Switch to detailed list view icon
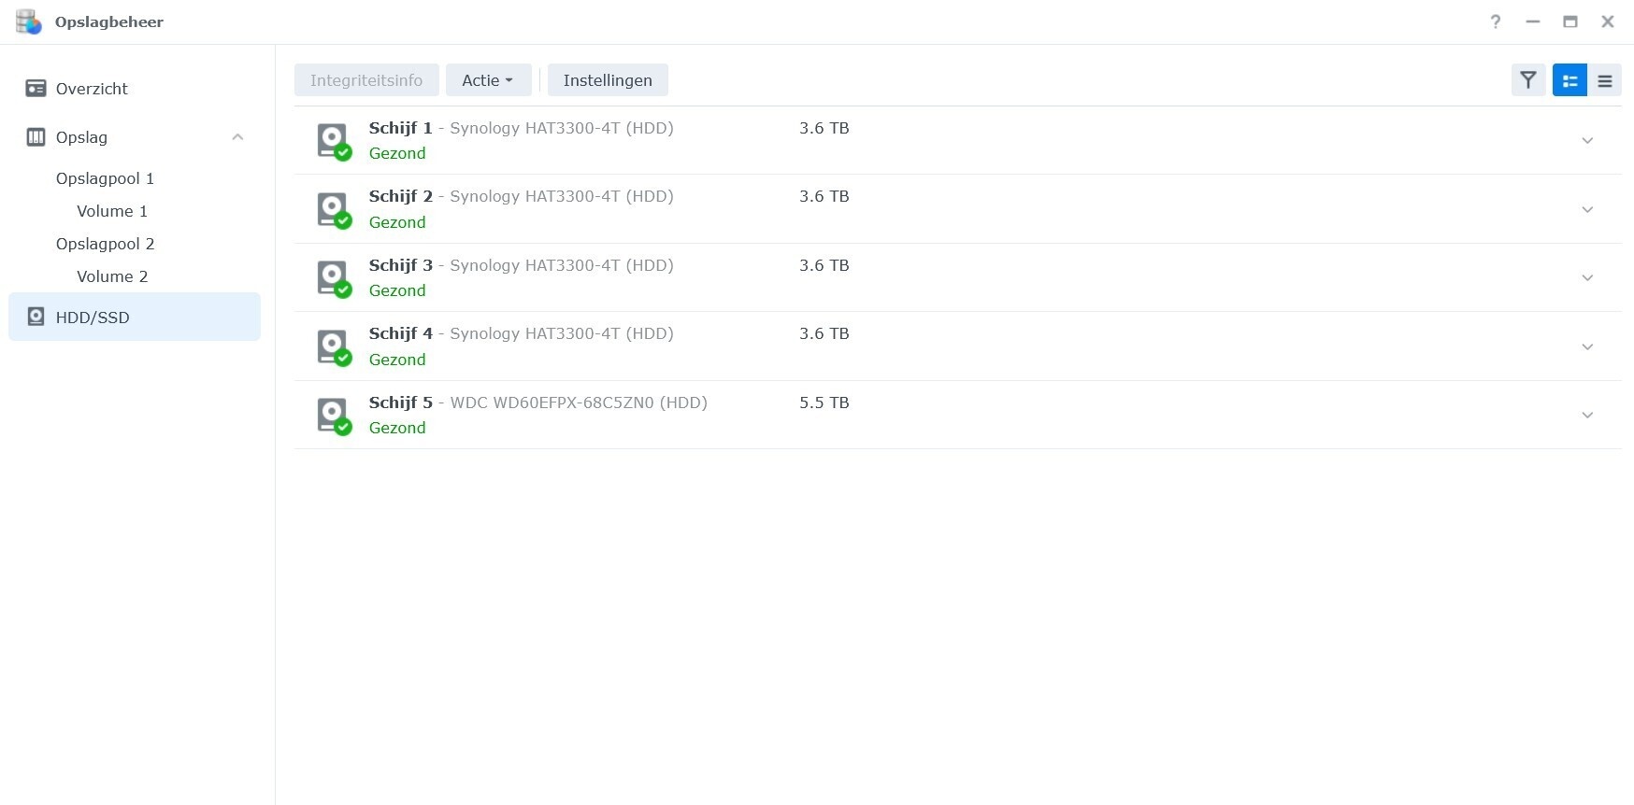Viewport: 1634px width, 805px height. click(1569, 80)
